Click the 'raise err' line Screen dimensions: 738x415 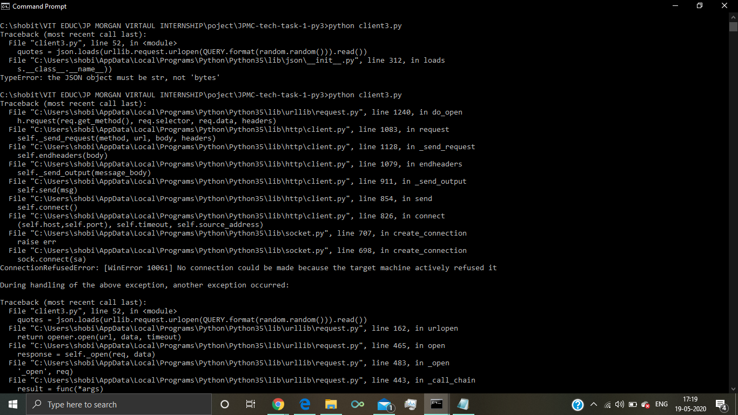coord(37,242)
